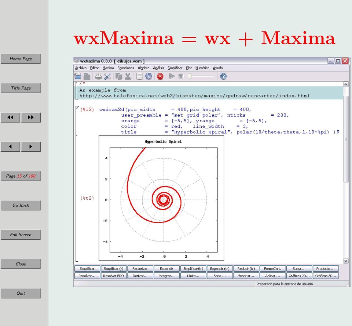The width and height of the screenshot is (352, 326).
Task: Click the Aplicar ... button
Action: [x=272, y=276]
